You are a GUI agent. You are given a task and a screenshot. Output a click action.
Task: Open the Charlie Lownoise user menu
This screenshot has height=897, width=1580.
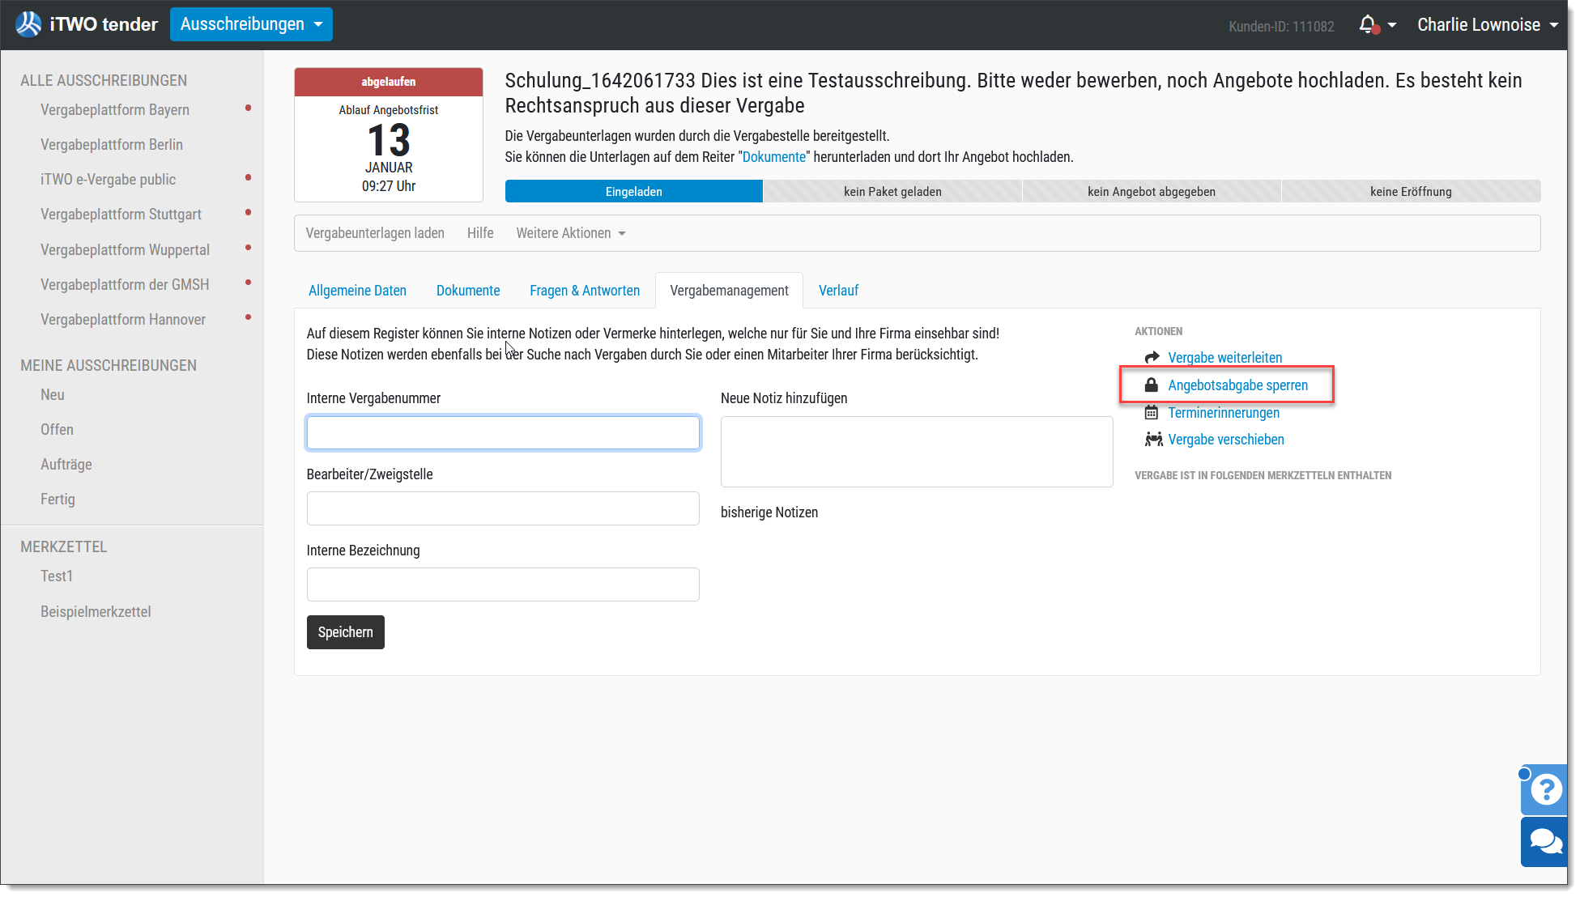(x=1488, y=25)
